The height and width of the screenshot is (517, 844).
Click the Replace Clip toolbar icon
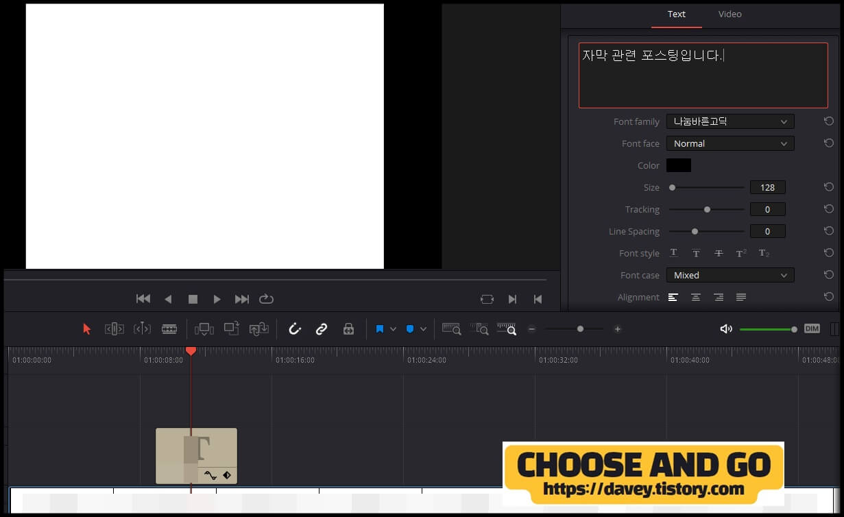point(258,329)
